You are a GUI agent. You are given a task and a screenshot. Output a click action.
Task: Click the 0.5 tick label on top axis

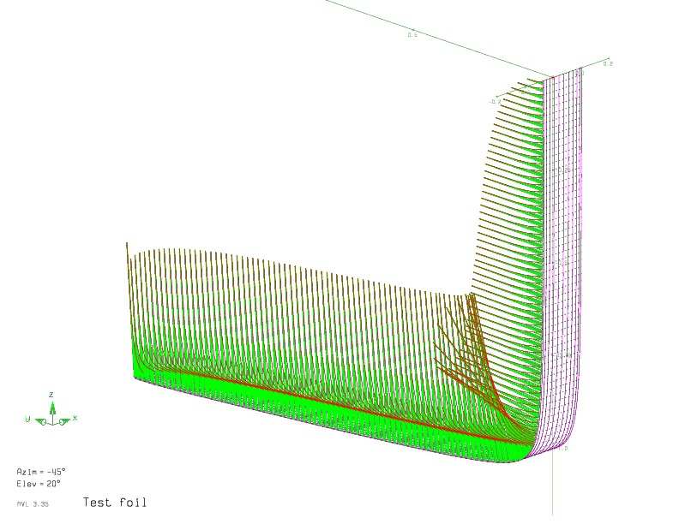[412, 34]
